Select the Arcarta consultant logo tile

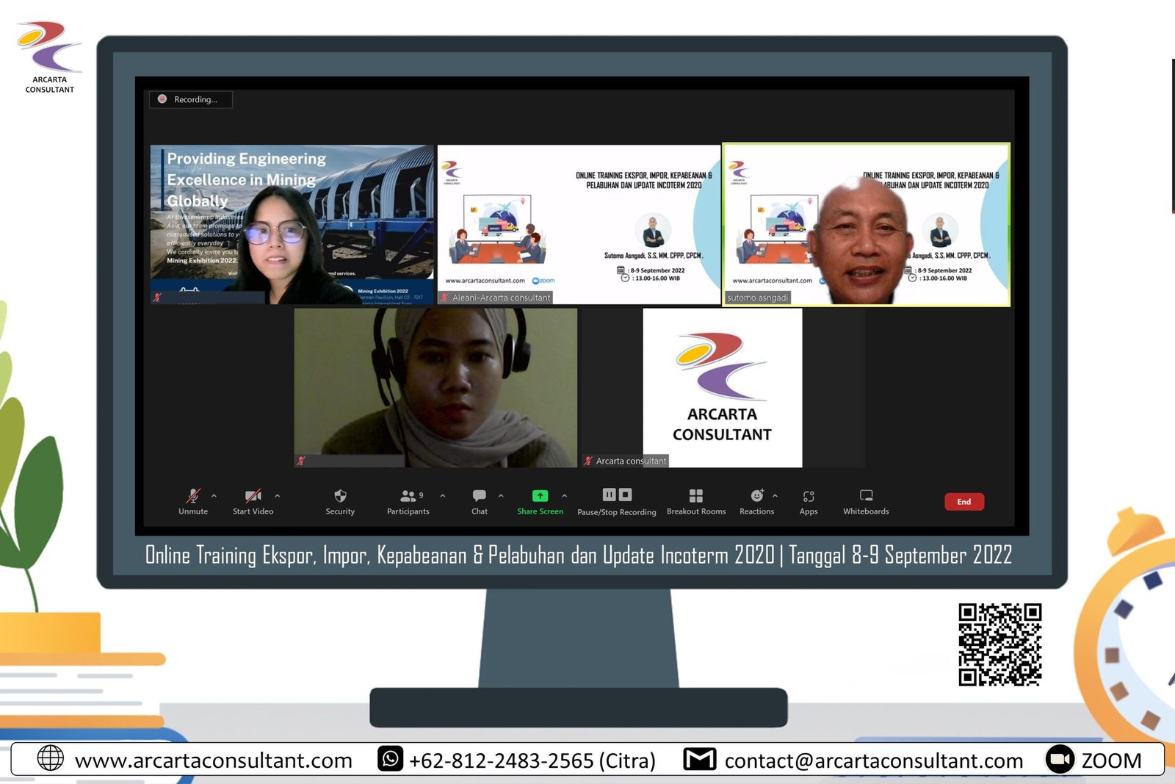coord(722,387)
